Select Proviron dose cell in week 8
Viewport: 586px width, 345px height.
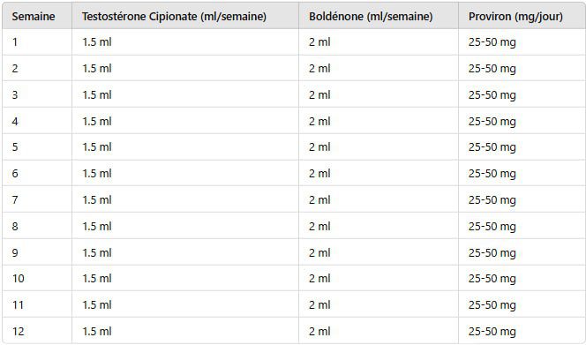(522, 226)
